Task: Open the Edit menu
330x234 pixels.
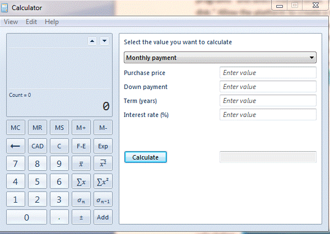Action: [31, 22]
